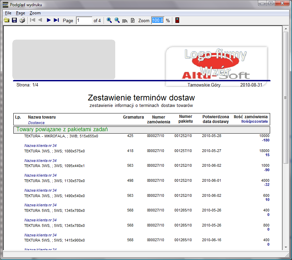This screenshot has height=260, width=292.
Task: Click the red exit door icon
Action: tap(177, 20)
